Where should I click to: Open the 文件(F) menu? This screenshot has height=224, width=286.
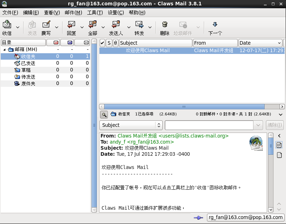[x=10, y=13]
